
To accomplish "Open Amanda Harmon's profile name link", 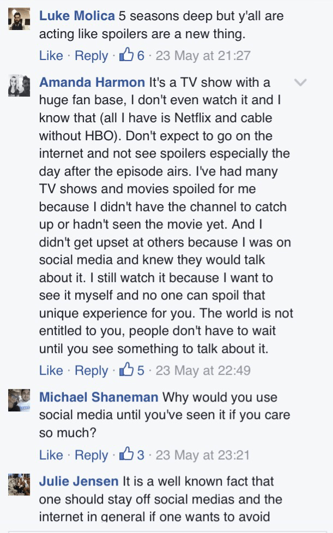I will click(x=93, y=83).
